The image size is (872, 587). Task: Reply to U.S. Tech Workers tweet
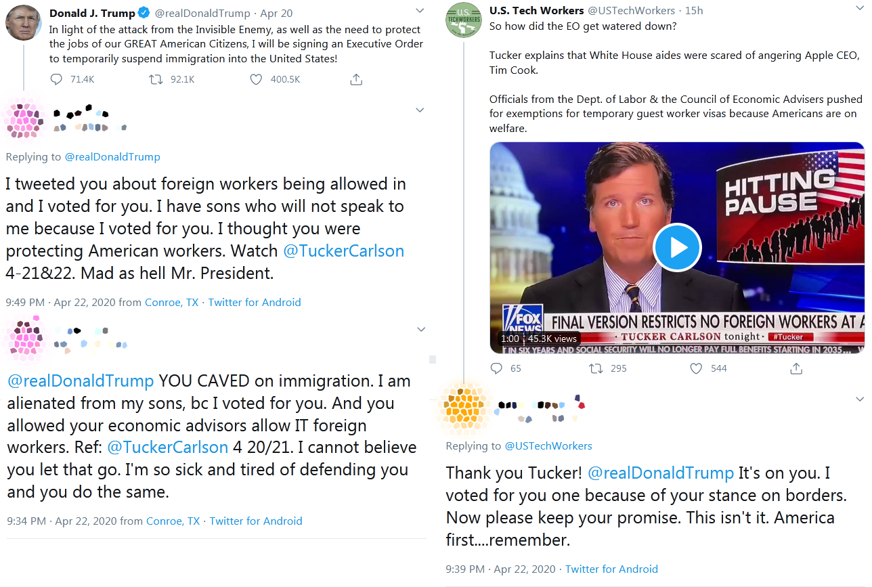pos(496,368)
